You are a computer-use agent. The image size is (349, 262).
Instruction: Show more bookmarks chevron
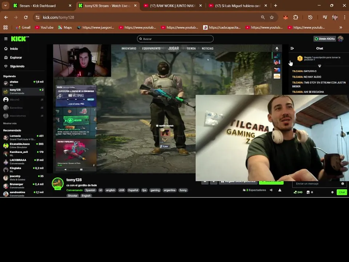tap(341, 27)
